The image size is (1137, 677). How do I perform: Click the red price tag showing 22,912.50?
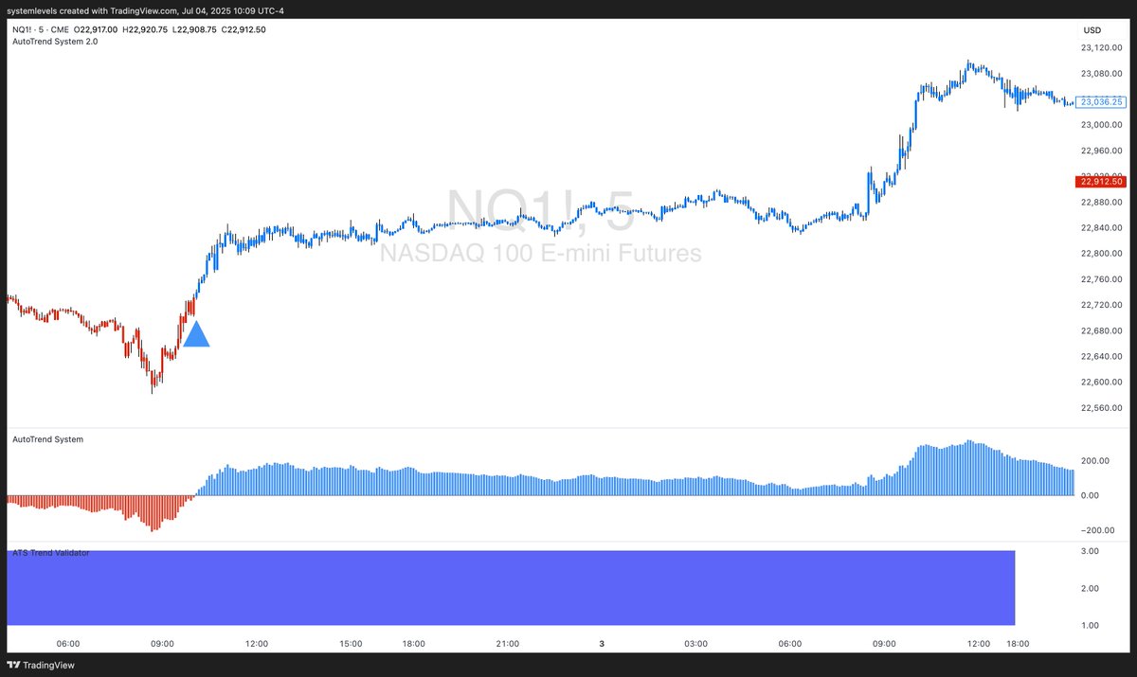[1100, 181]
